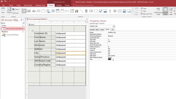Screen dimensions: 176x99
Task: Switch to the Home ribbon tab
Action: point(11,5)
